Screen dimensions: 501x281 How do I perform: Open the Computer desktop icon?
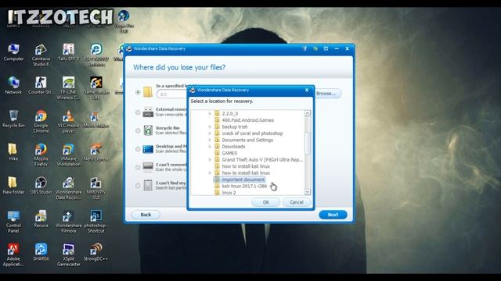point(13,52)
